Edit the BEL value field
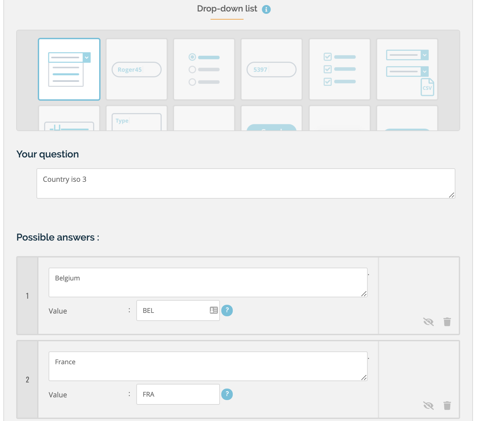Screen dimensions: 477x421 pos(172,311)
